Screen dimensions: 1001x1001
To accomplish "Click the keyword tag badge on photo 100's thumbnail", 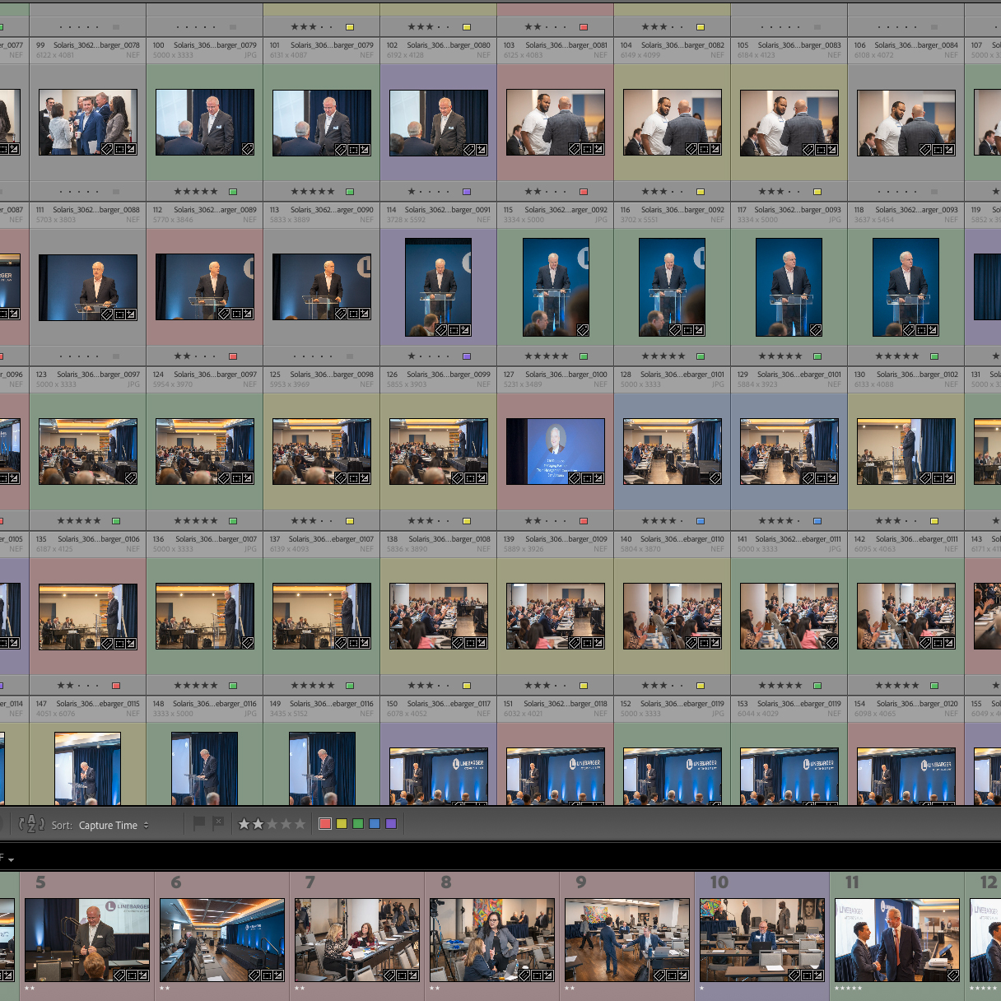I will (x=247, y=149).
